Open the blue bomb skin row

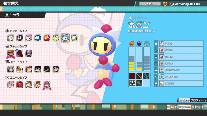coord(179,57)
